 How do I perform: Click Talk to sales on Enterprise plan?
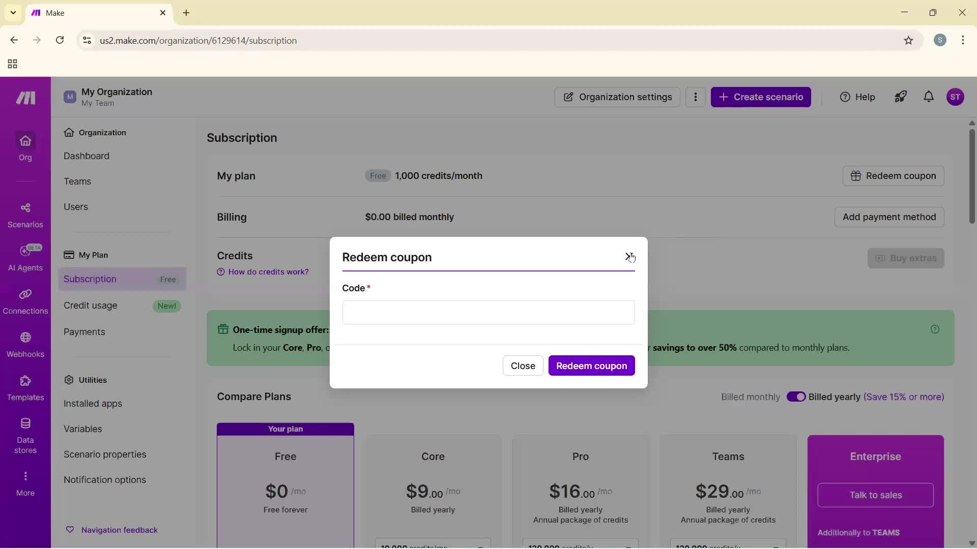[x=876, y=495]
